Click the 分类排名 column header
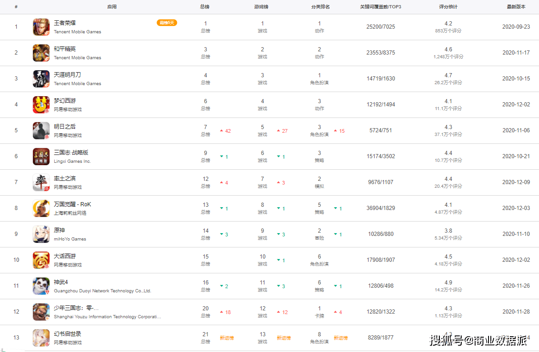This screenshot has height=352, width=539. [320, 7]
